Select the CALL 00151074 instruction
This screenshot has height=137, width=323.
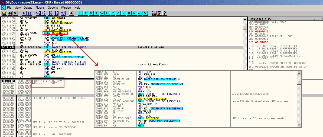click(x=55, y=18)
